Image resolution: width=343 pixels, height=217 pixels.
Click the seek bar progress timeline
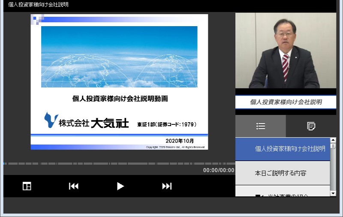(119, 163)
